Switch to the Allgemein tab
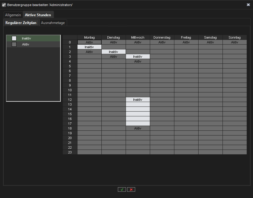 pos(13,15)
